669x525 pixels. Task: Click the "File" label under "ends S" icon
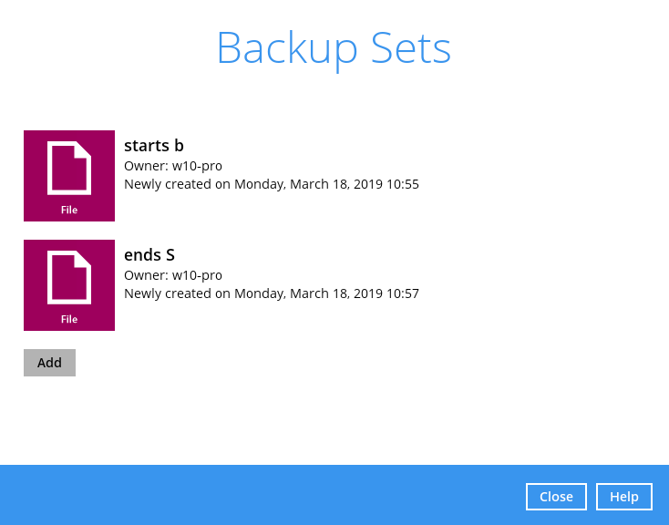coord(69,319)
